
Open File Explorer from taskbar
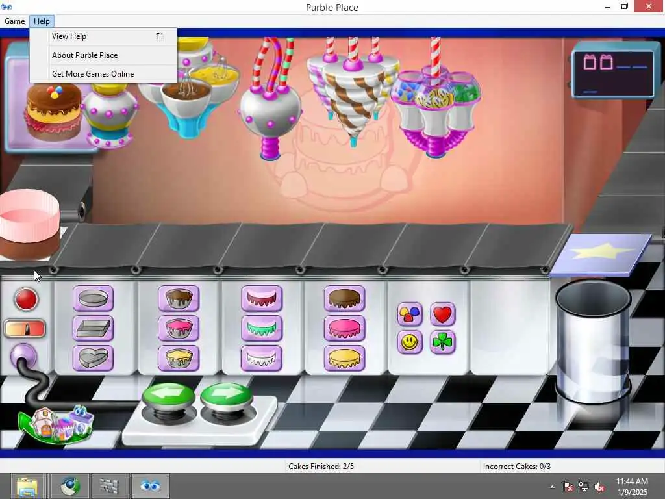27,486
